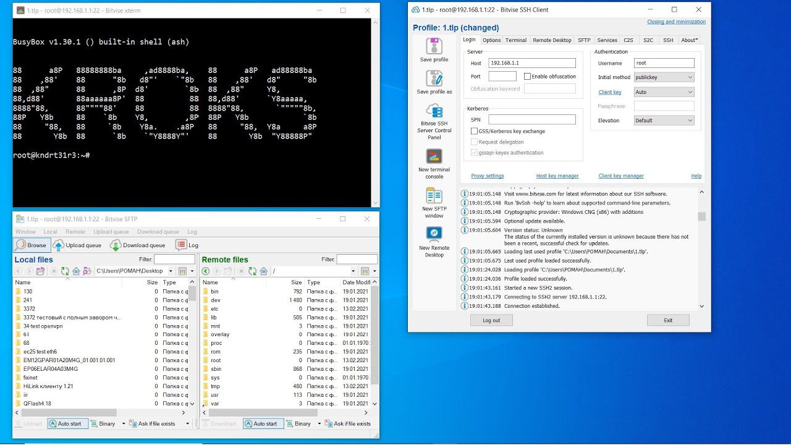Click Ask if file exists under Local files
Viewport: 791px width, 445px height.
click(153, 423)
